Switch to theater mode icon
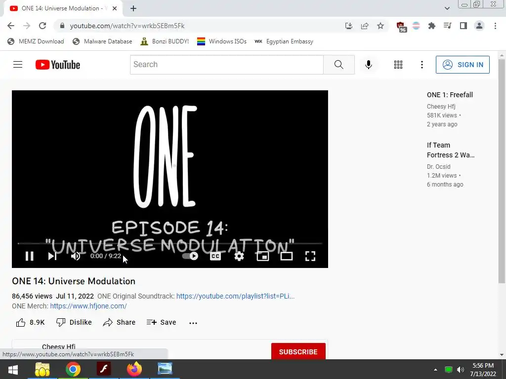506x379 pixels. (x=287, y=256)
